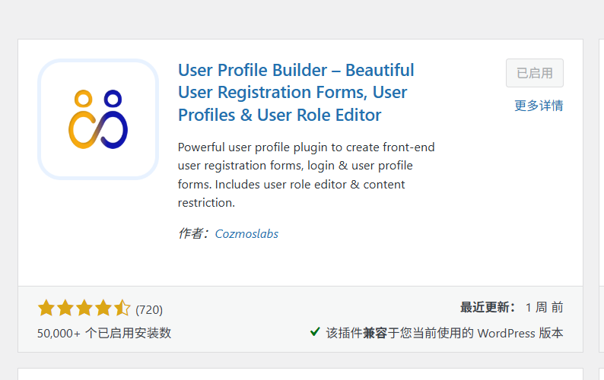
Task: Click the green compatibility checkmark icon
Action: [315, 331]
